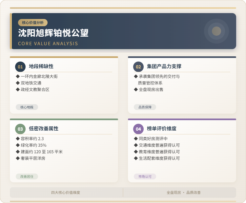Click the purple 市场认可 tag

145,176
